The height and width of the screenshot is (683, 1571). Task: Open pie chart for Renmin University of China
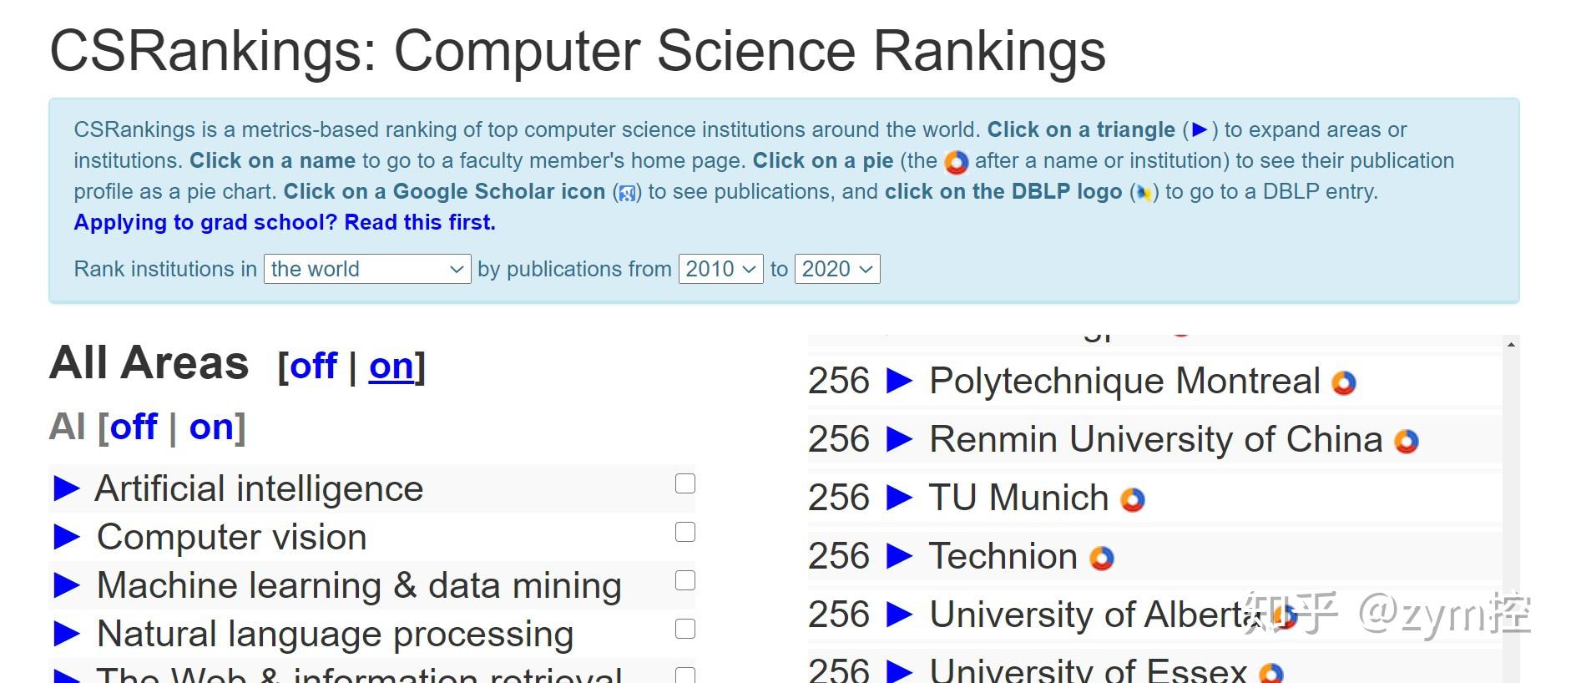point(1407,442)
